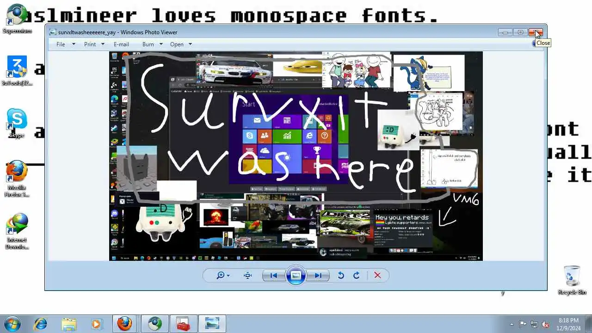The height and width of the screenshot is (333, 592).
Task: Expand the Open dropdown arrow
Action: click(190, 44)
